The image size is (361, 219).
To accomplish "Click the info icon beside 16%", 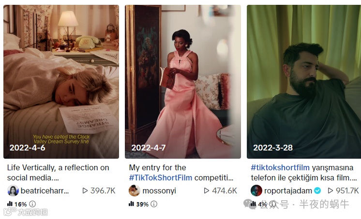I will point(32,204).
